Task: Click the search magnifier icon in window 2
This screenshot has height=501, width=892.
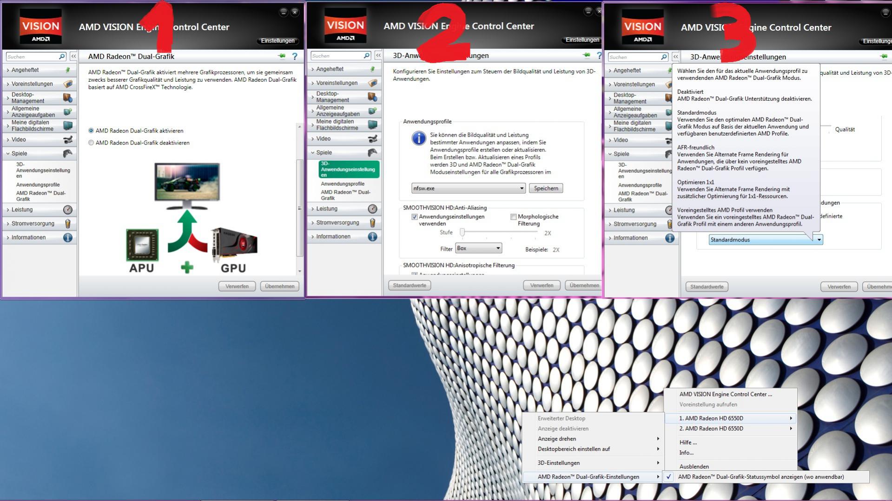Action: pyautogui.click(x=367, y=56)
